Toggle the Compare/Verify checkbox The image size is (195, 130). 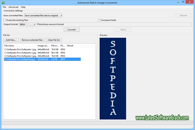point(99,20)
